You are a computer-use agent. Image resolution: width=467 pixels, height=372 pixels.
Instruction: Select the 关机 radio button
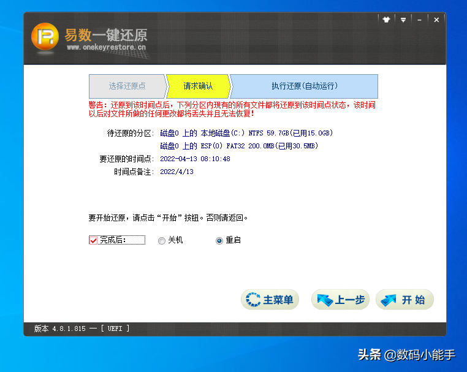tap(162, 241)
